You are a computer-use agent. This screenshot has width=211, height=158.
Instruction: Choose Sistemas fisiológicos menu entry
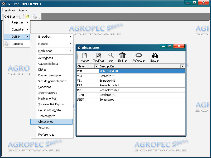point(51,104)
